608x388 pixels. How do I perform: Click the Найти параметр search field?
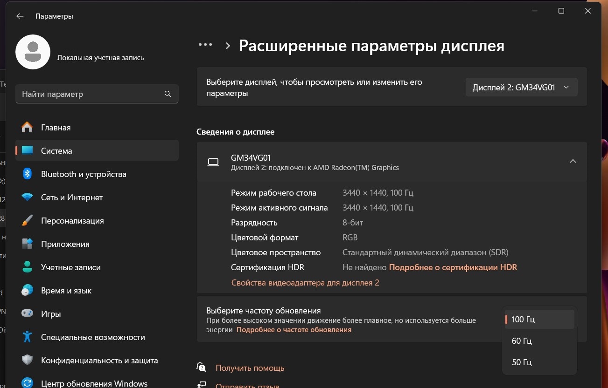coord(91,94)
